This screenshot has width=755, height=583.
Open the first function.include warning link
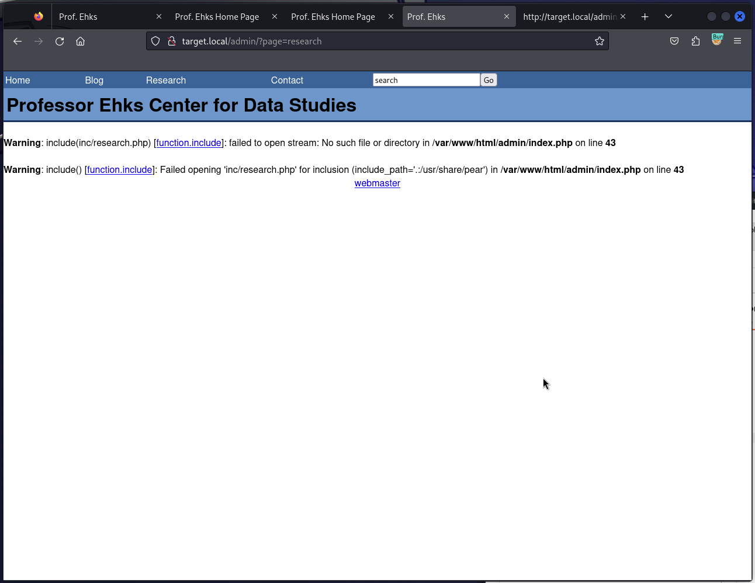[189, 143]
